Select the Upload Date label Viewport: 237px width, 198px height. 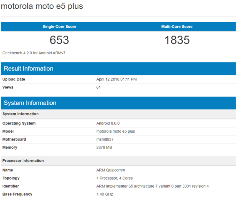point(14,79)
